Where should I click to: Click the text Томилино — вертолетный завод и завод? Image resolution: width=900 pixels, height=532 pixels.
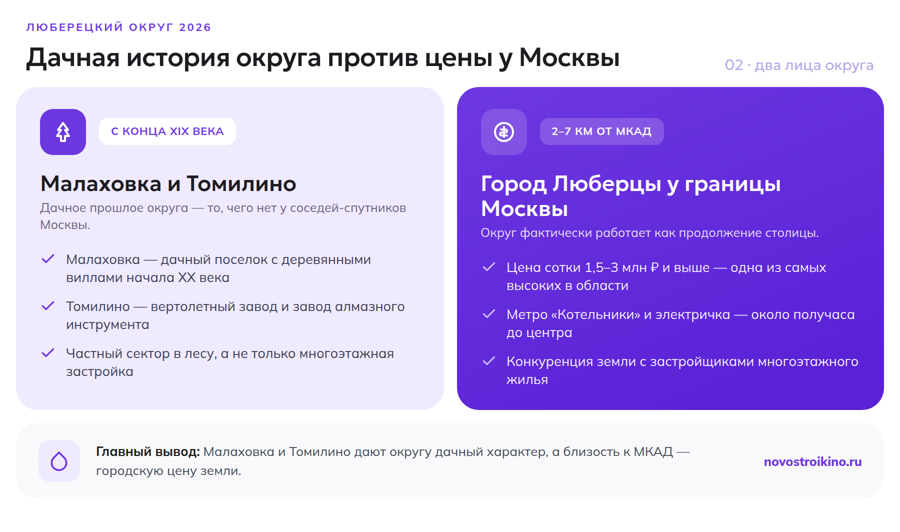point(235,315)
